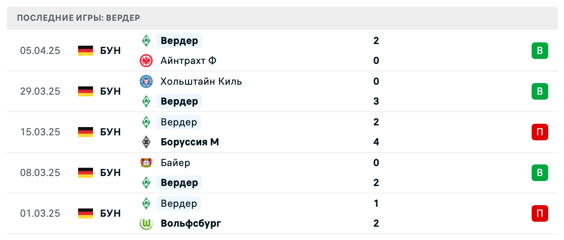
Task: Click the date 29.03.25
Action: point(41,91)
